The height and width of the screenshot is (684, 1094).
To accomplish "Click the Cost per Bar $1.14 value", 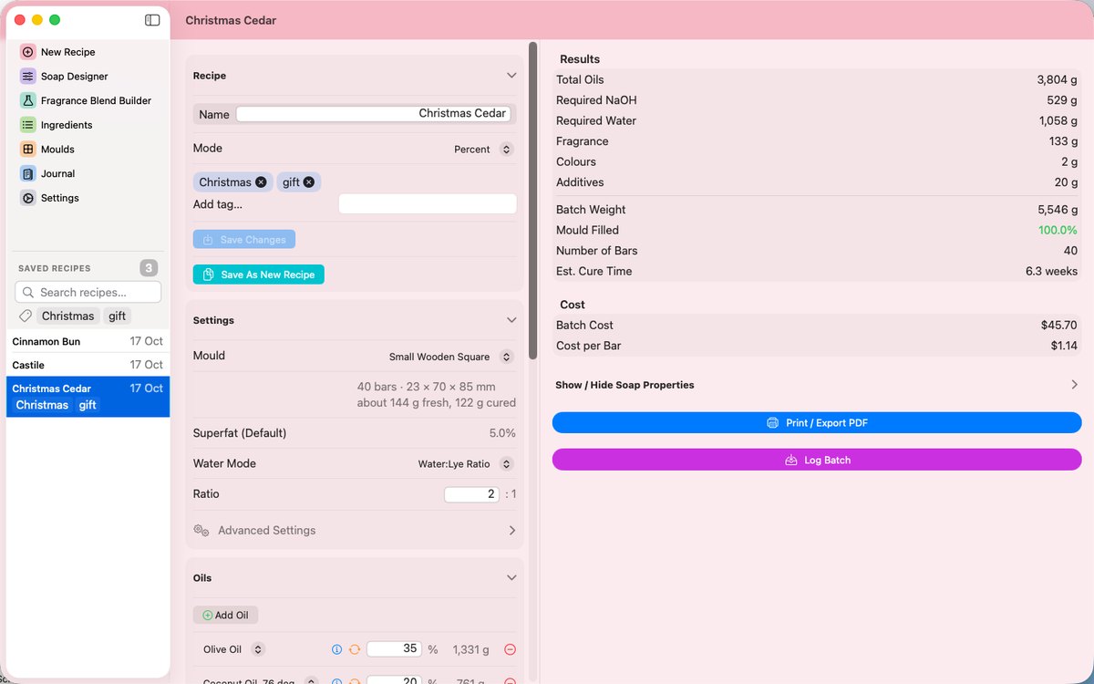I will (1064, 346).
